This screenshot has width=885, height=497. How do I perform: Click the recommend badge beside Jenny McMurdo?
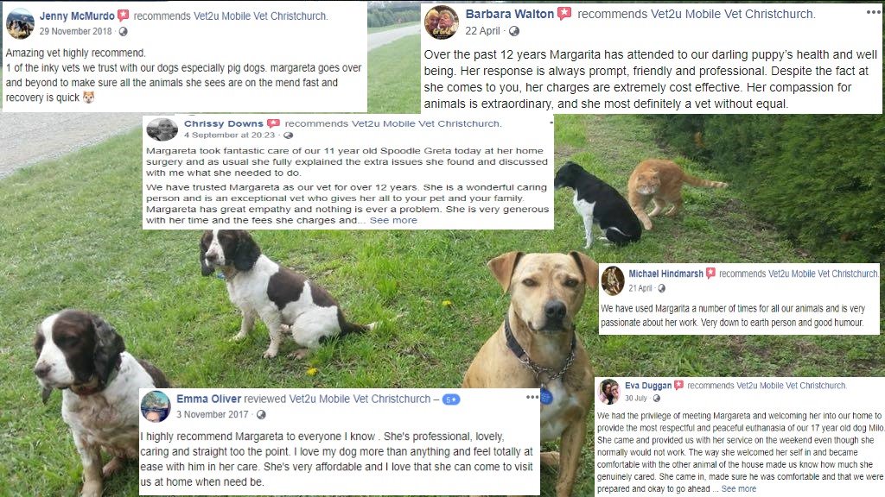pyautogui.click(x=123, y=16)
